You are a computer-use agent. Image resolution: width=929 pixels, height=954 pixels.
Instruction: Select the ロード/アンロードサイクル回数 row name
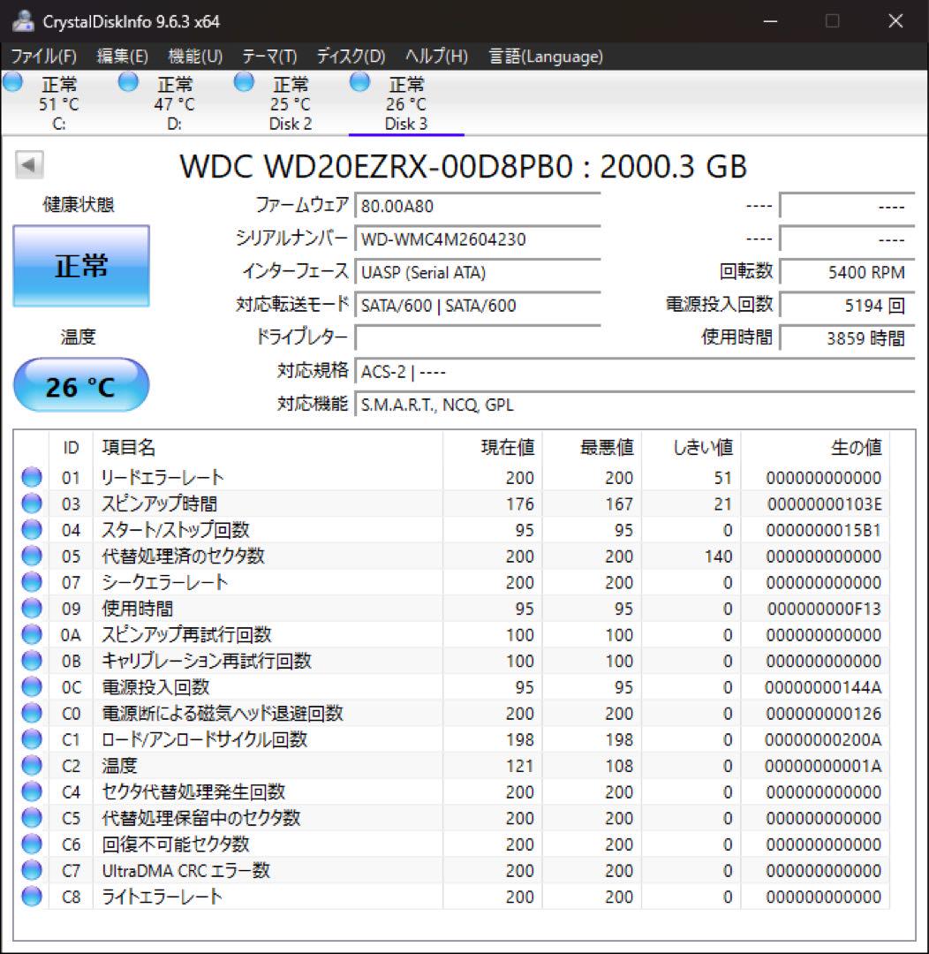(204, 739)
